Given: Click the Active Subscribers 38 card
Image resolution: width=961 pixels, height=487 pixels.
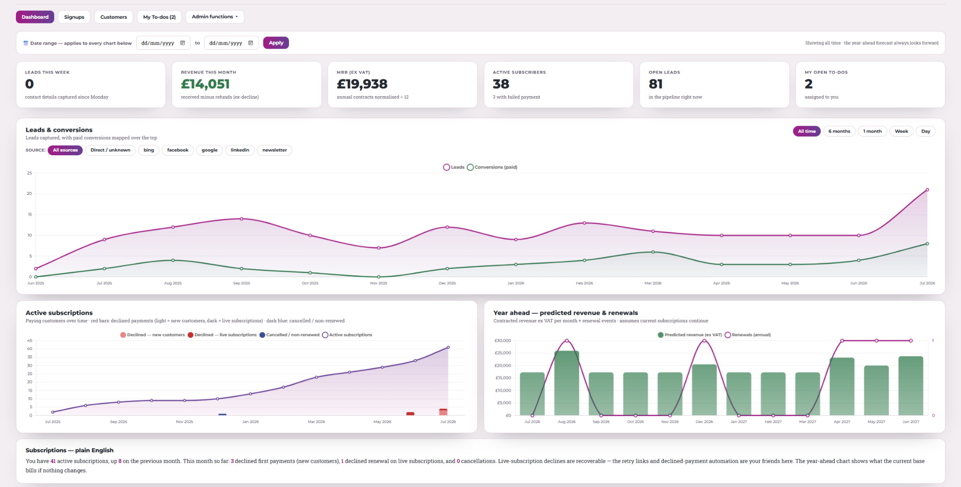Looking at the screenshot, I should tap(558, 84).
